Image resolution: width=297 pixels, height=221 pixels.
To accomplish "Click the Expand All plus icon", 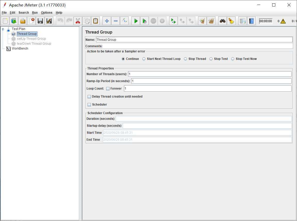I will (x=107, y=21).
